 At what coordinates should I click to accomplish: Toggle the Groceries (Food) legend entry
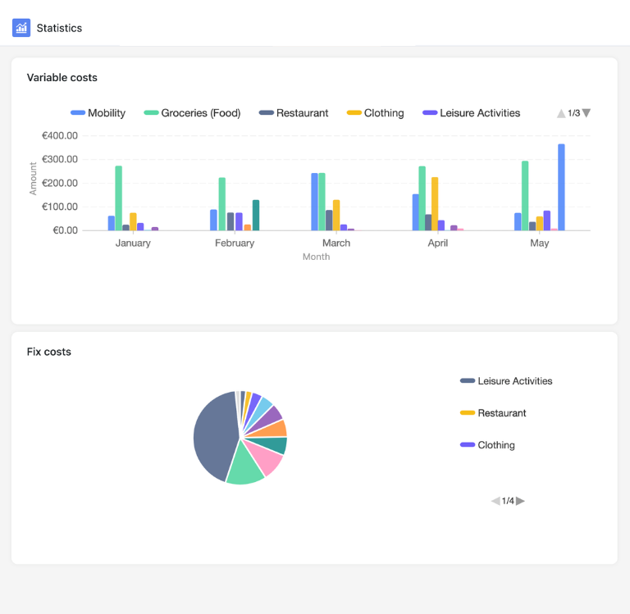[192, 113]
